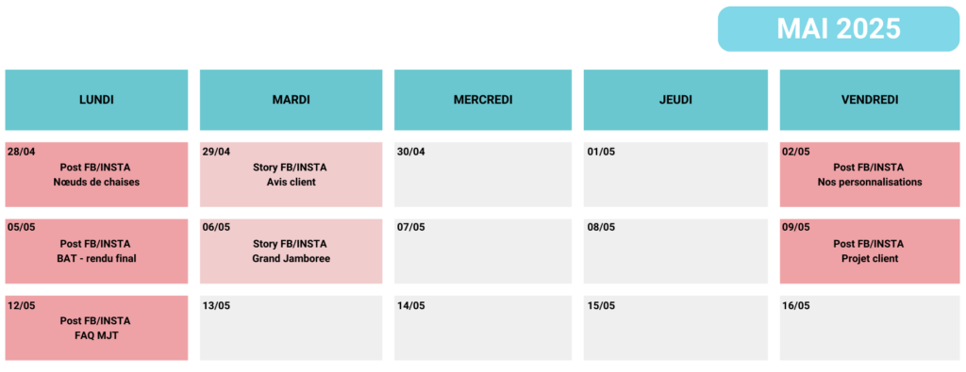Select the empty 14/05 calendar cell
966x372 pixels.
click(483, 328)
